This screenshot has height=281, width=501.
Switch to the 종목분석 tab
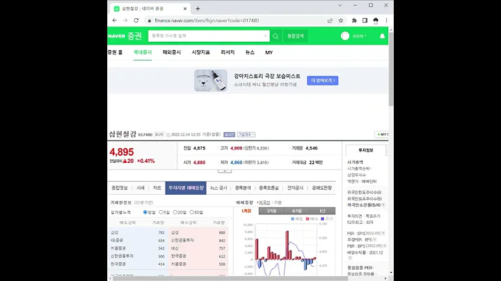point(243,188)
